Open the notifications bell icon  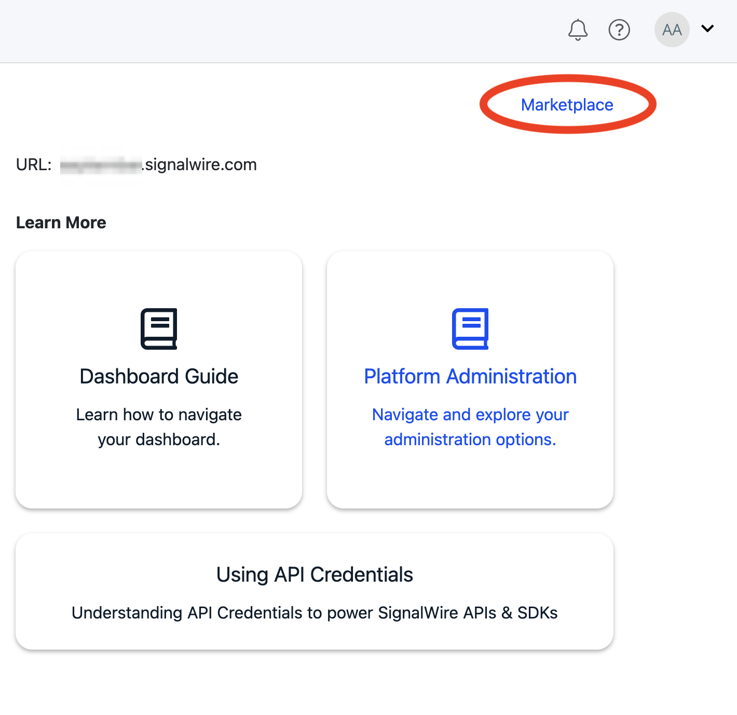(x=578, y=30)
